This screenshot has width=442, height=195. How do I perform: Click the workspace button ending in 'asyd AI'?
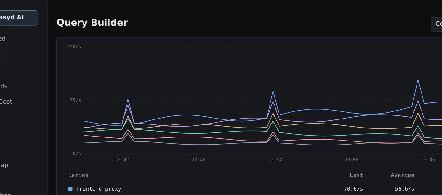click(x=19, y=18)
